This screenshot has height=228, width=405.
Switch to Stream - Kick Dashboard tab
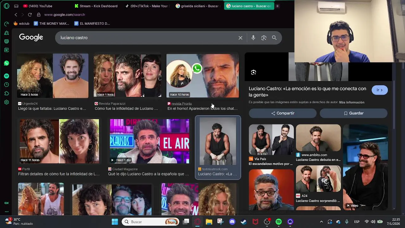pos(96,6)
